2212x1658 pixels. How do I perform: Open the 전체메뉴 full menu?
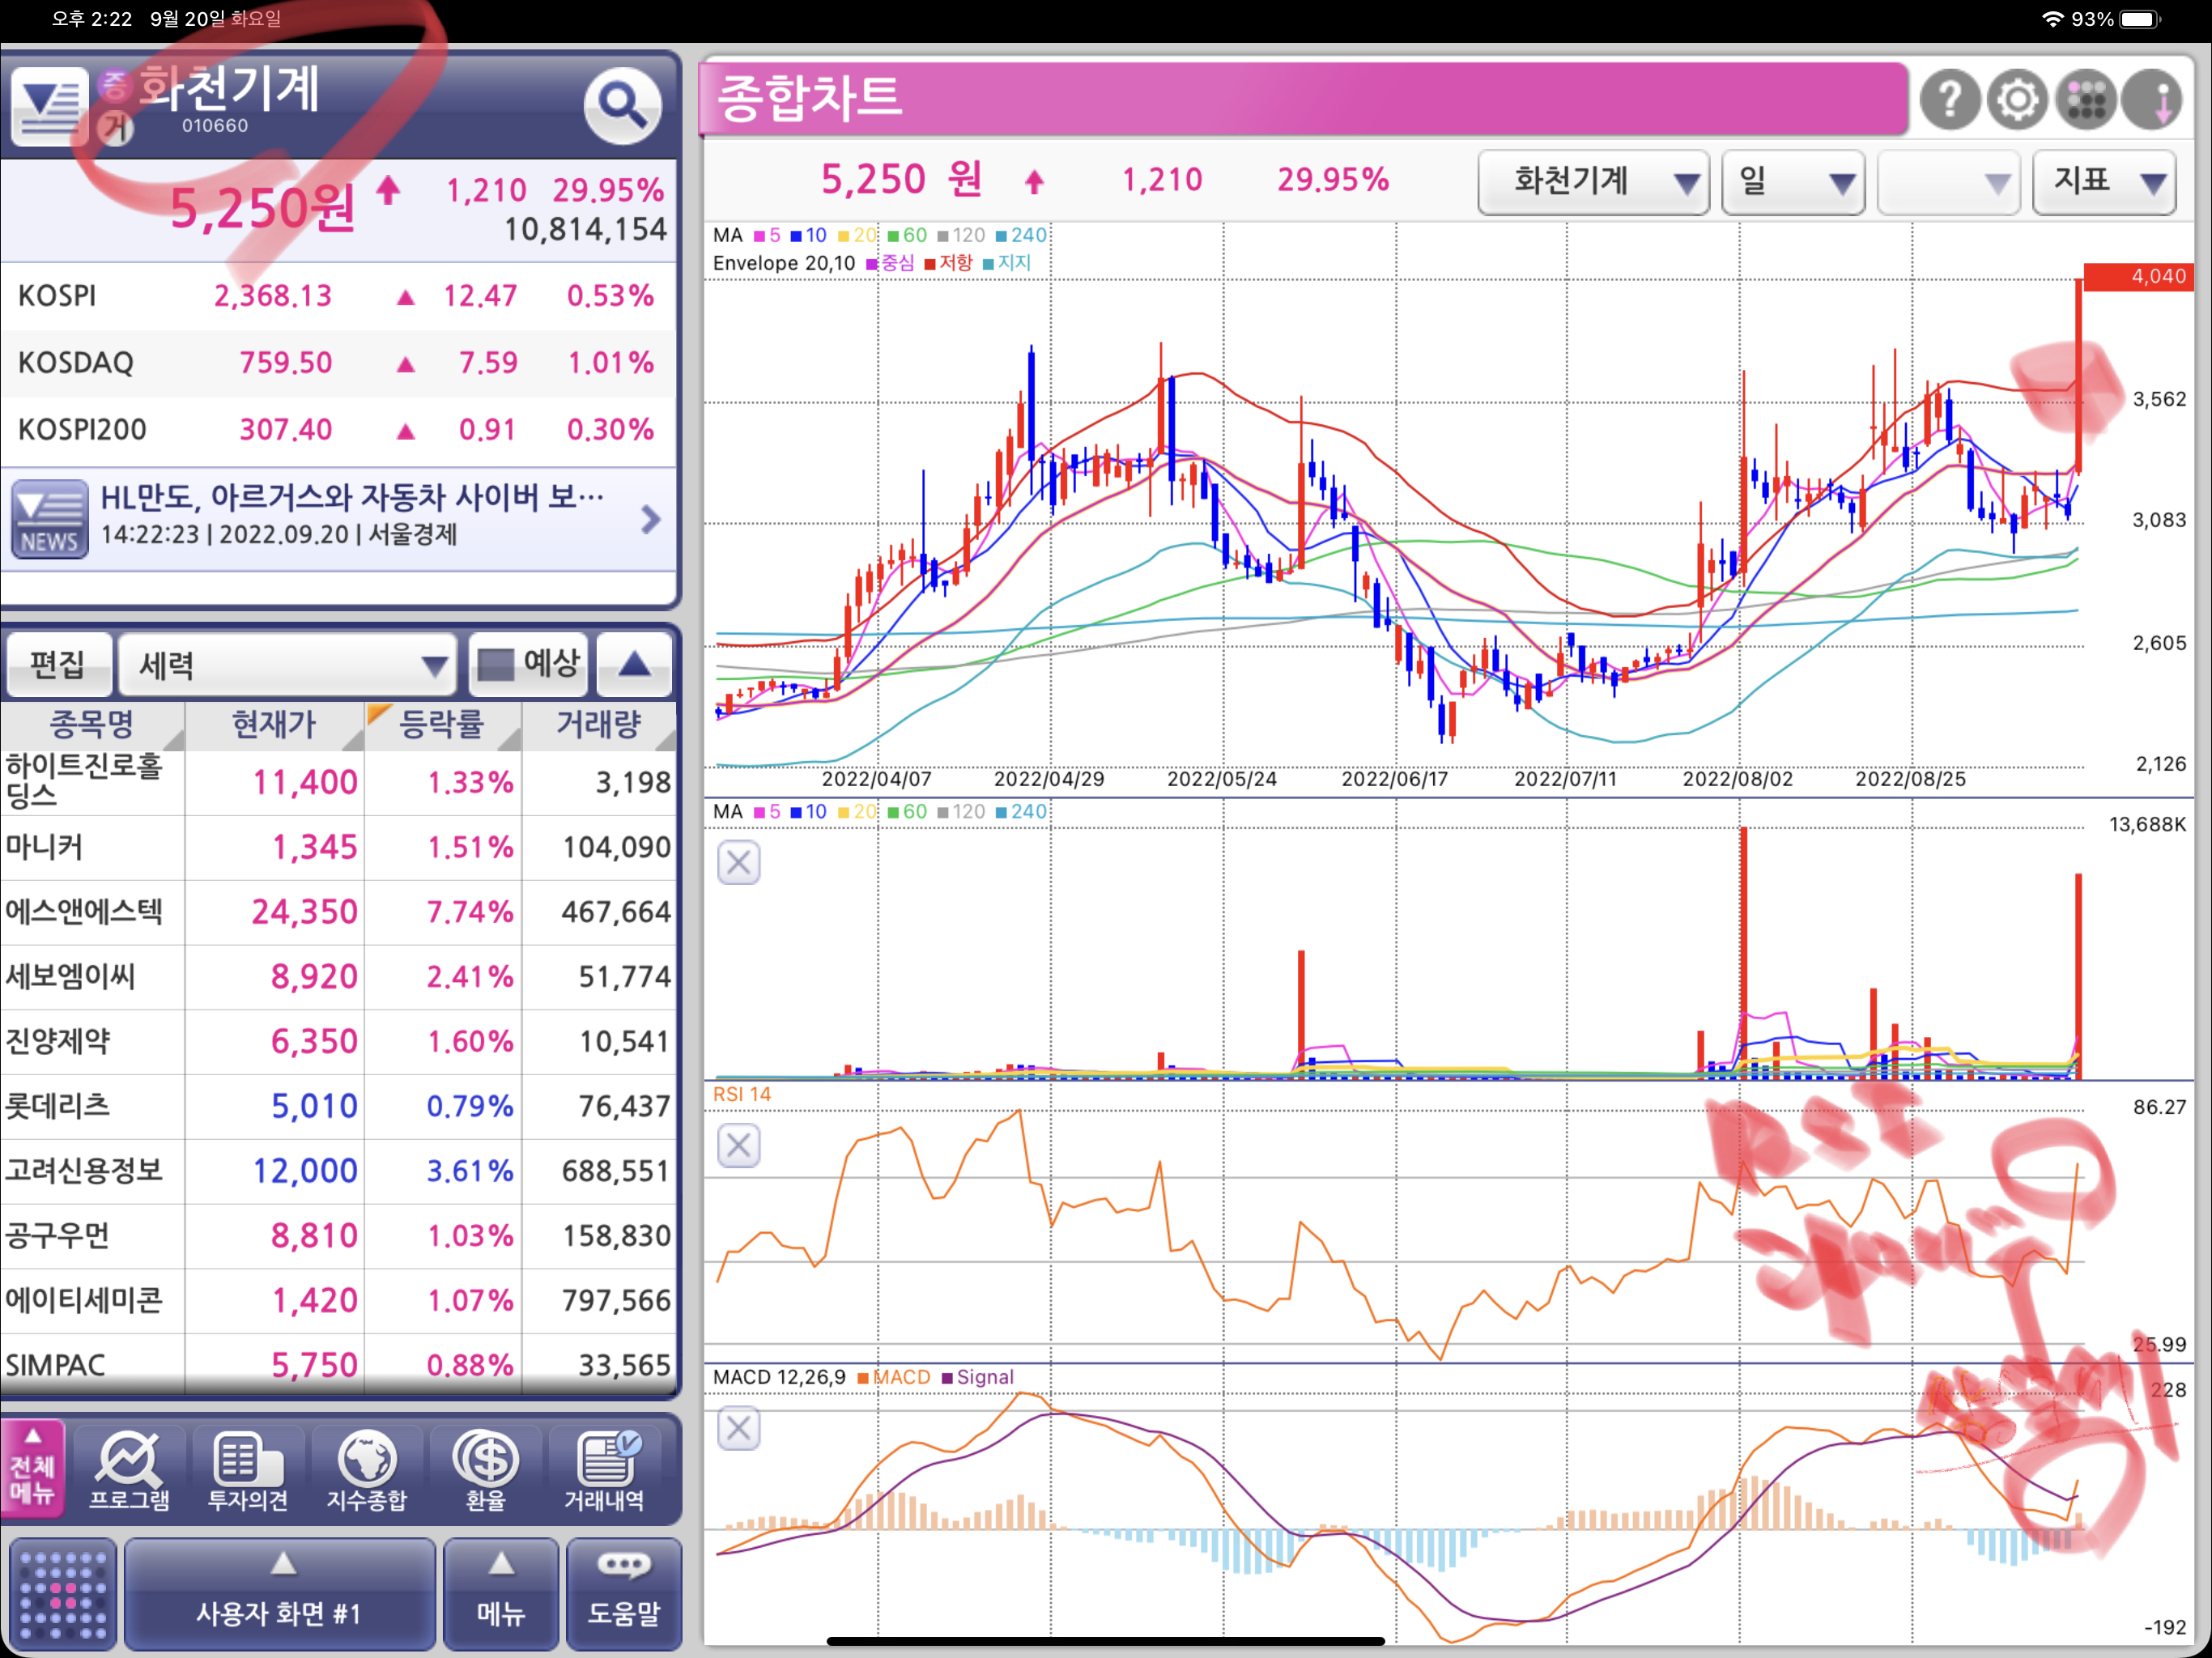32,1467
